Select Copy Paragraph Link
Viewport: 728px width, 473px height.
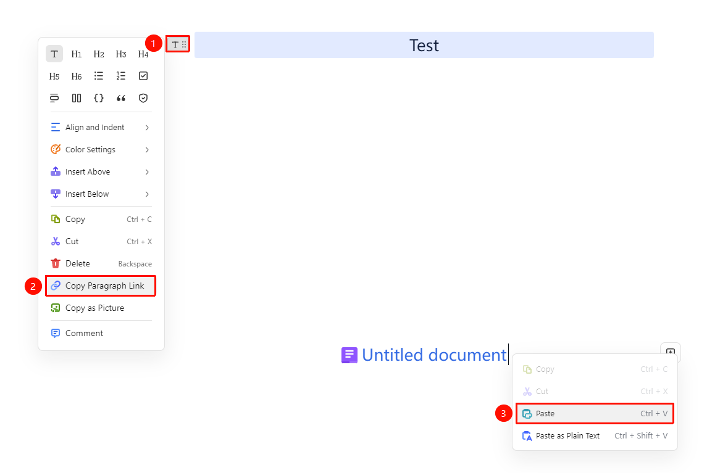(101, 286)
